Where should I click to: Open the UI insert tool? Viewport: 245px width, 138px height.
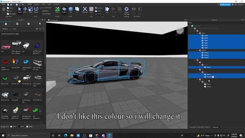[x=77, y=10]
